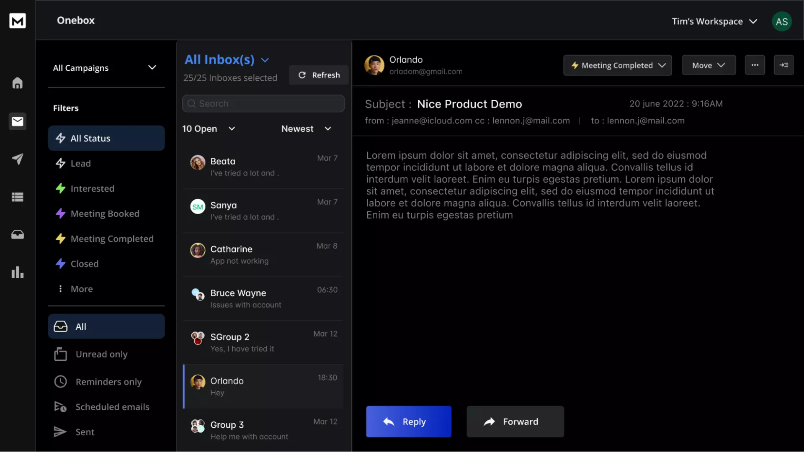Click the AS user avatar
This screenshot has width=804, height=452.
(781, 22)
